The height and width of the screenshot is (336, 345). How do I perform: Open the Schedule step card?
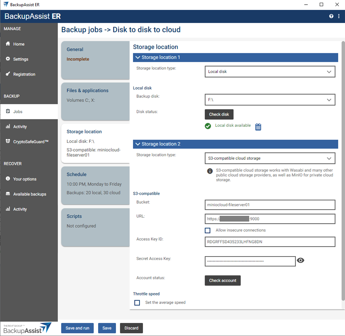tap(95, 185)
